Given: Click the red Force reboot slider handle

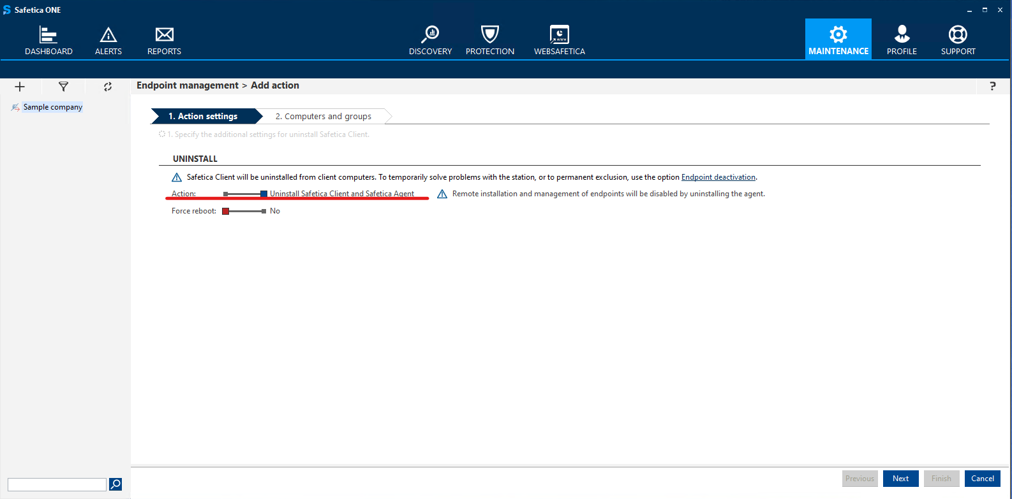Looking at the screenshot, I should tap(225, 211).
